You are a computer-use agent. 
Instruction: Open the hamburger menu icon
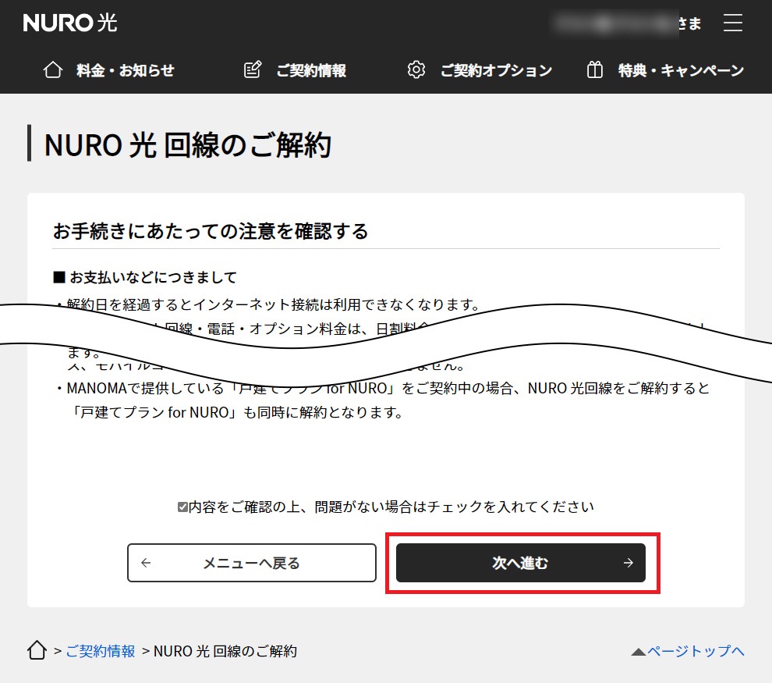pyautogui.click(x=732, y=23)
